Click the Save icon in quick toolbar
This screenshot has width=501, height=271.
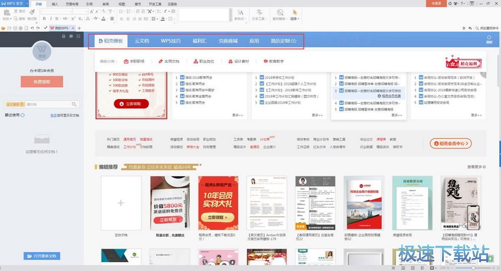[9, 28]
